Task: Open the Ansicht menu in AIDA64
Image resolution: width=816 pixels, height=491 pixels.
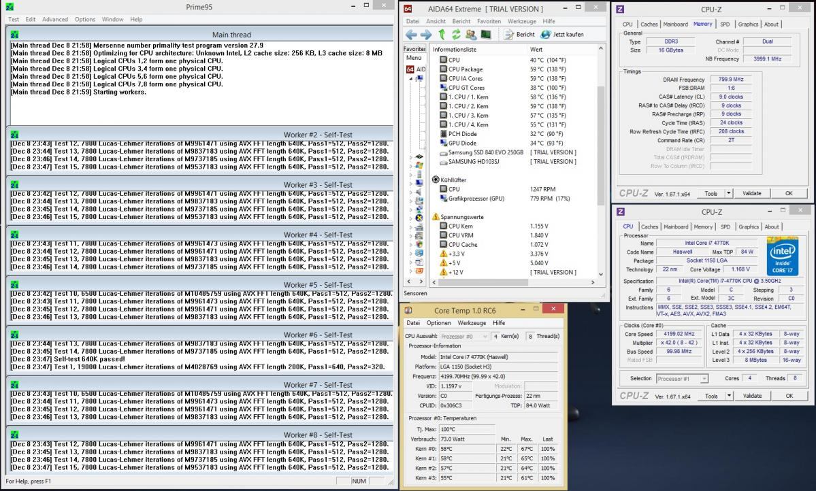Action: [436, 21]
